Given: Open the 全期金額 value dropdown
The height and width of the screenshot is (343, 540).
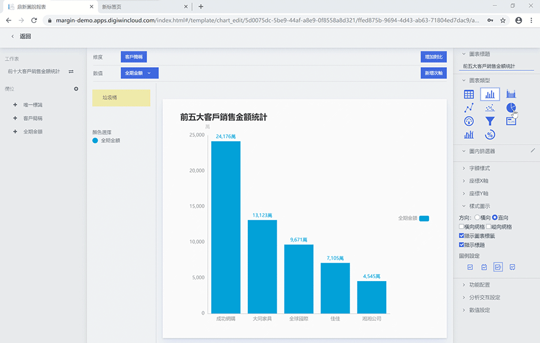Looking at the screenshot, I should pos(139,73).
